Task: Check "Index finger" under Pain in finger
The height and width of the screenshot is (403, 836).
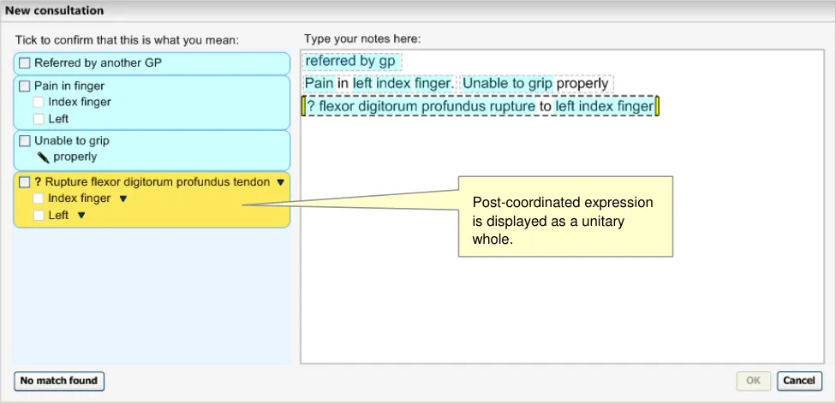Action: (39, 103)
